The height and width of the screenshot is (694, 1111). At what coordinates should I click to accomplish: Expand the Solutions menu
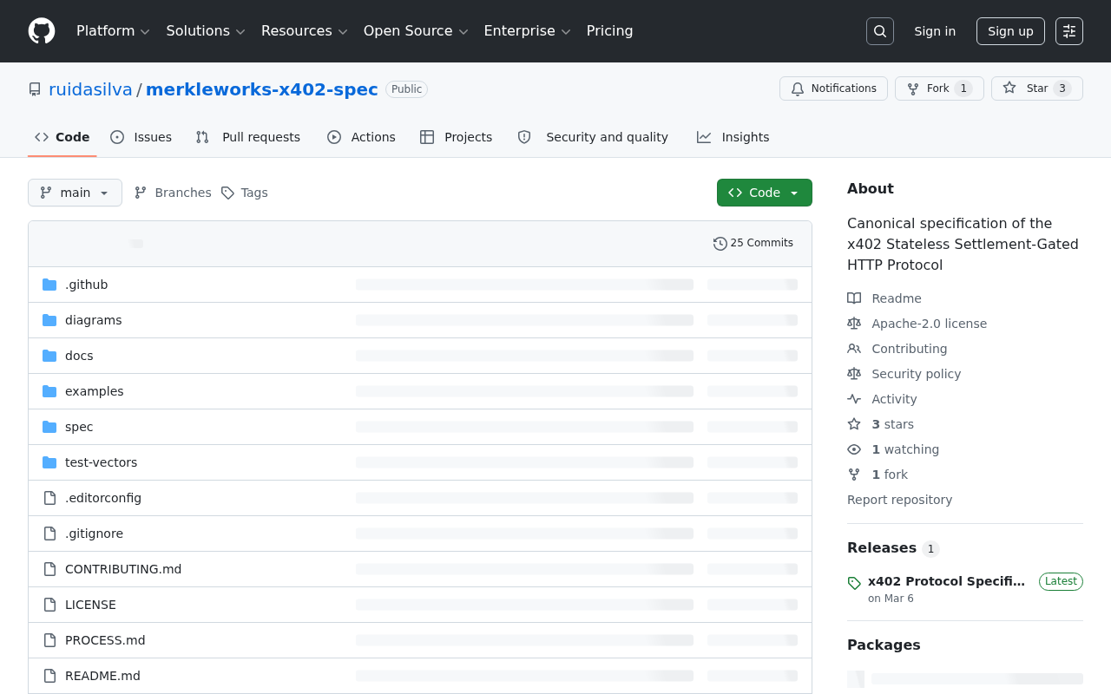(x=206, y=31)
